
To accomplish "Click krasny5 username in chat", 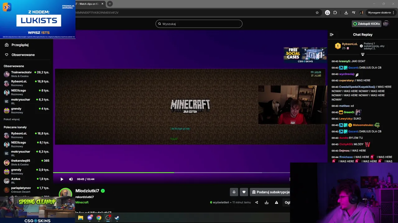I will pyautogui.click(x=345, y=61).
